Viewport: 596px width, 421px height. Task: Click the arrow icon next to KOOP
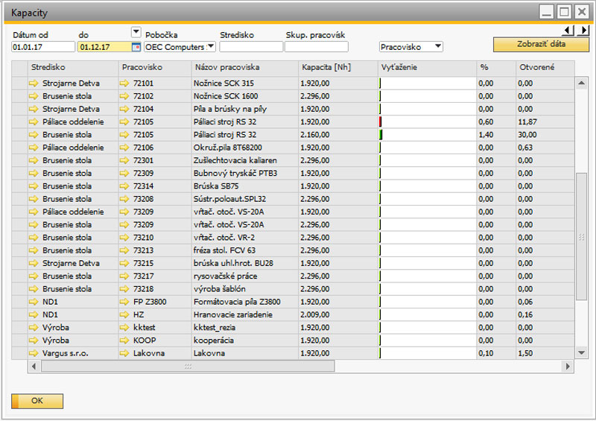pos(124,341)
